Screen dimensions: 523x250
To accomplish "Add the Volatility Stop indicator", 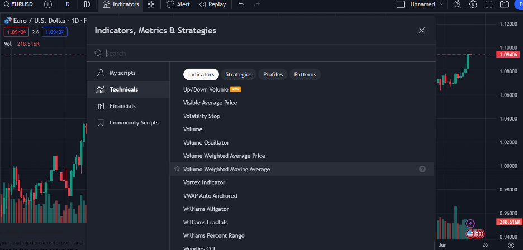I will (302, 116).
